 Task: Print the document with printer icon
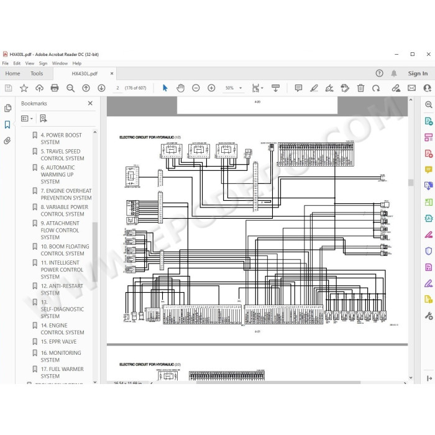[55, 88]
